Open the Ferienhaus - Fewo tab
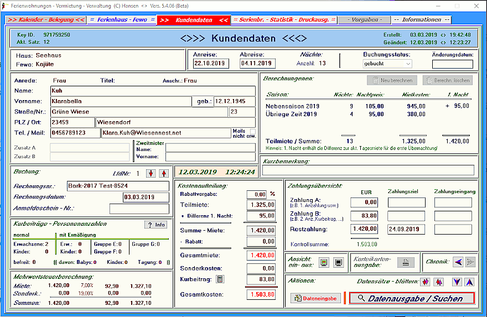This screenshot has height=317, width=487. pos(121,20)
